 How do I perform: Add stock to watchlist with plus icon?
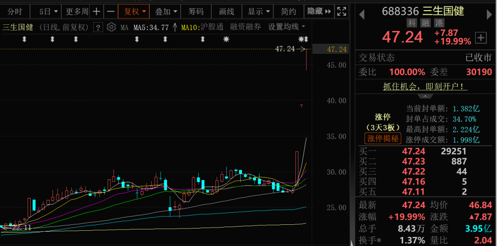481,38
